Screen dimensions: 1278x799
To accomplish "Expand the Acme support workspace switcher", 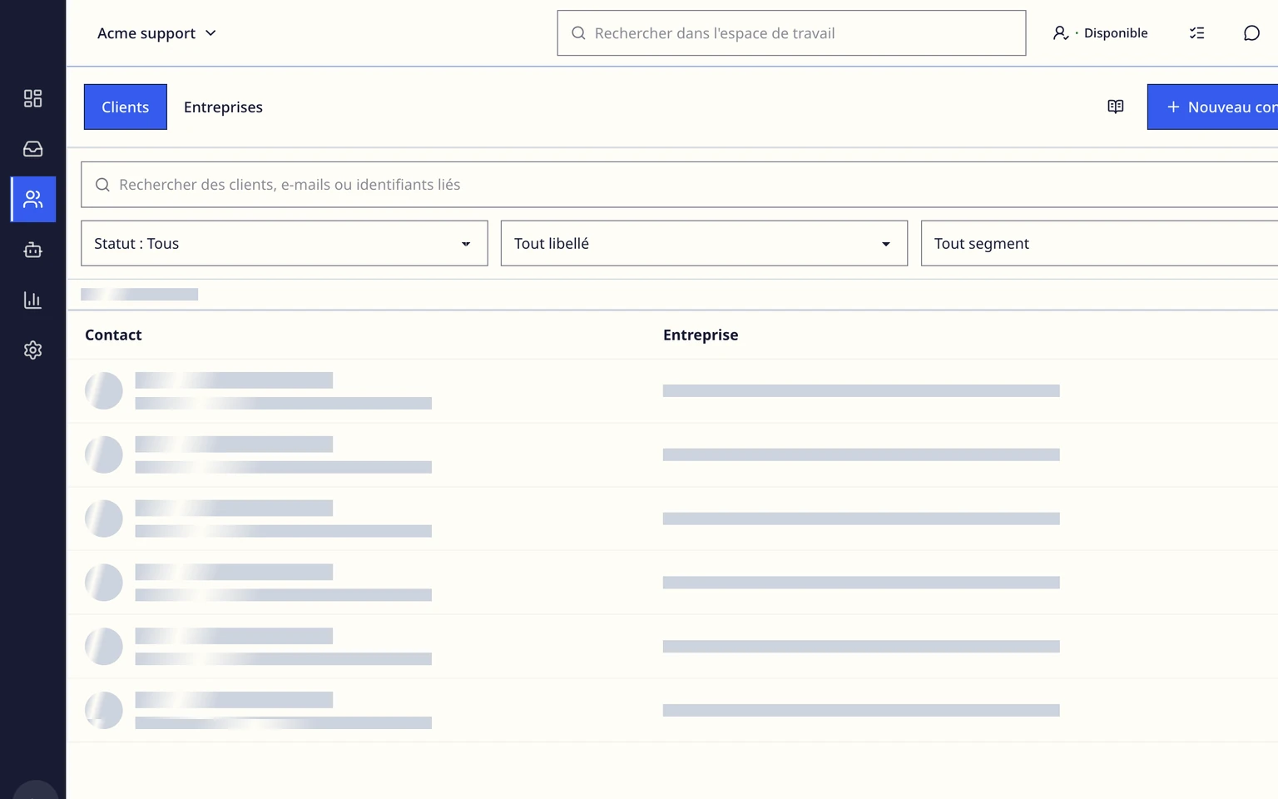I will click(156, 33).
